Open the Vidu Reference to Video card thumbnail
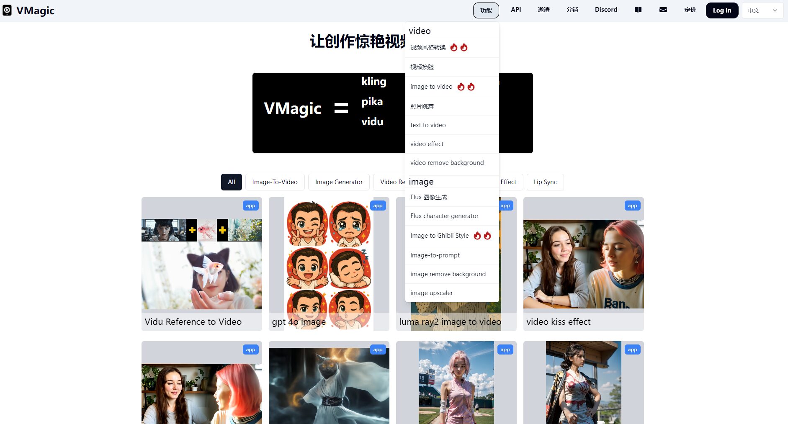The height and width of the screenshot is (424, 788). (202, 264)
